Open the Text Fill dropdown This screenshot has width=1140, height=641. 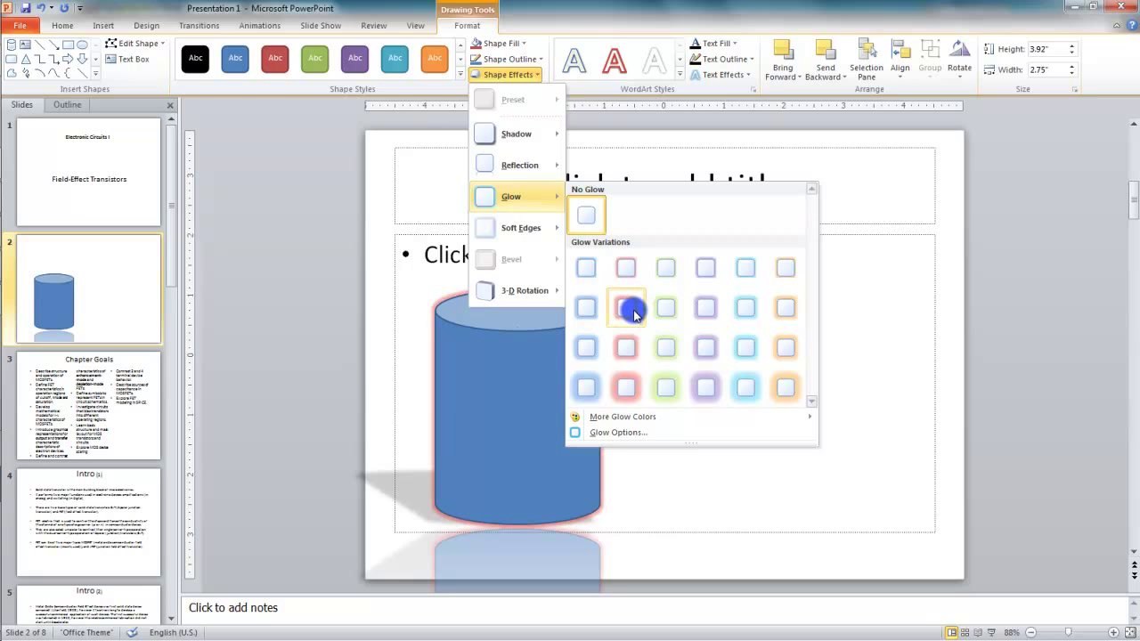714,43
